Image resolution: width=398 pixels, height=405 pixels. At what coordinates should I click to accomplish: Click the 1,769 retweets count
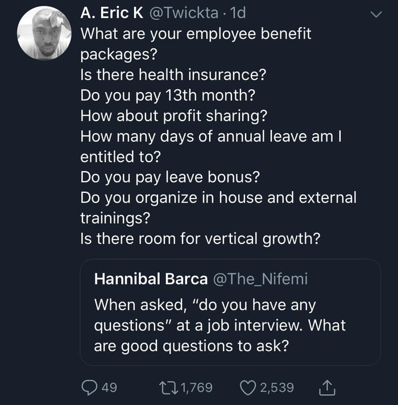[197, 387]
